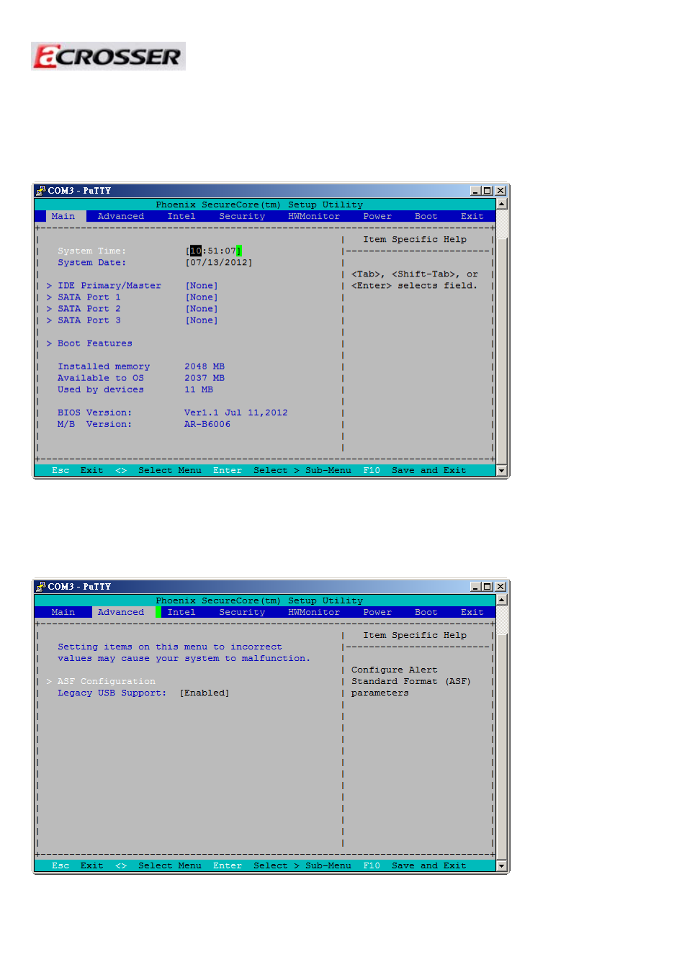Viewport: 687px width, 972px height.
Task: Go to HWMonitor tab in the System Time window
Action: pyautogui.click(x=314, y=216)
